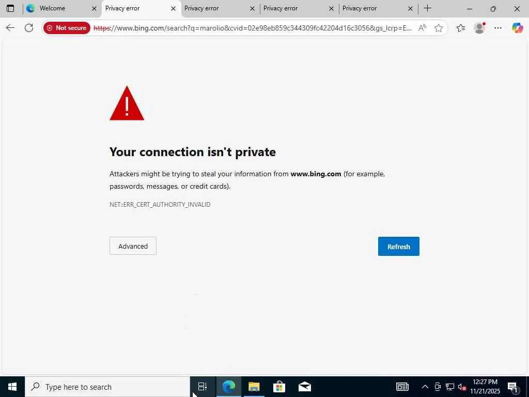Open Read aloud from address bar
The height and width of the screenshot is (397, 529).
coord(422,28)
